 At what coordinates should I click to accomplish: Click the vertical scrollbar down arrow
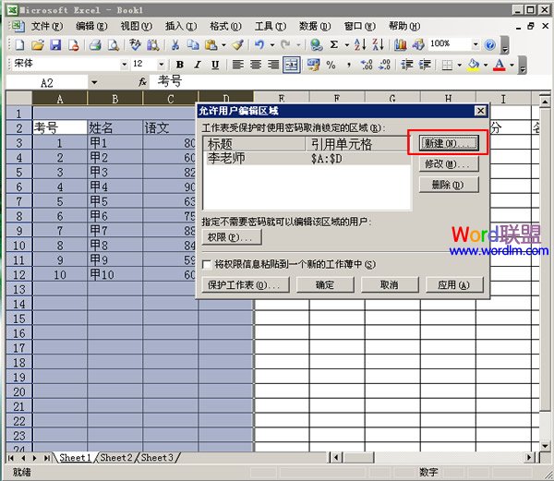click(545, 446)
